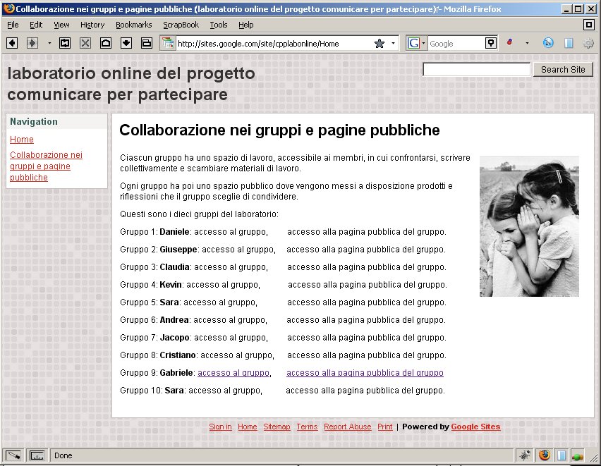Open the settings gear icon in the toolbar
601x466 pixels.
[x=588, y=43]
